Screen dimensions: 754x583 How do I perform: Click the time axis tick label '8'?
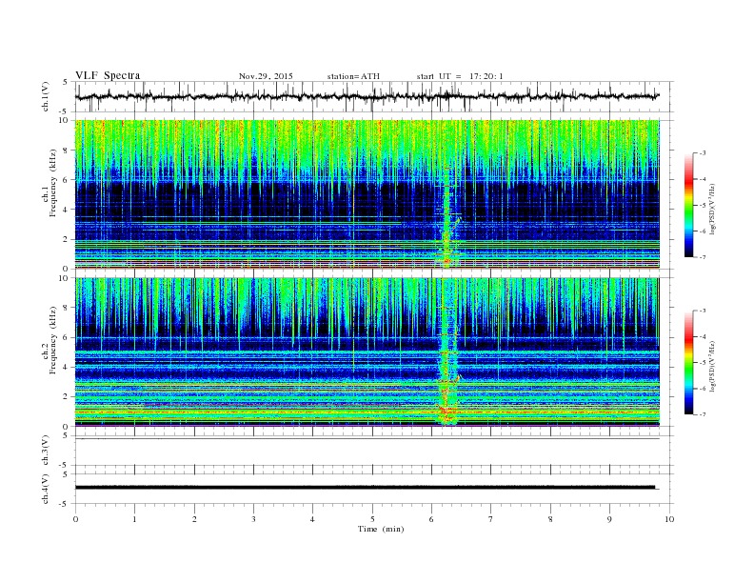[x=550, y=519]
